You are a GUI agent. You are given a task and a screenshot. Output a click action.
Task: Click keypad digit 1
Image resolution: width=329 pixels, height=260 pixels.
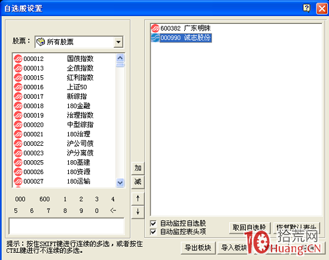point(65,199)
